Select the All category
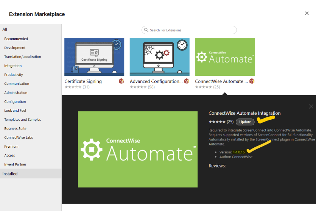Image resolution: width=316 pixels, height=211 pixels. (x=5, y=29)
